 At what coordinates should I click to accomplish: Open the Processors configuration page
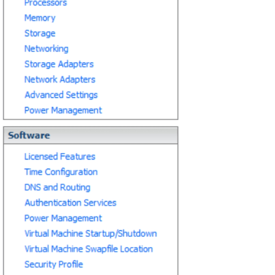click(45, 3)
